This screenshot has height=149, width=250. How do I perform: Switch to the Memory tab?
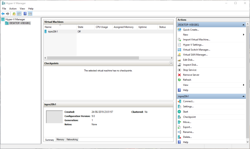coord(60,139)
